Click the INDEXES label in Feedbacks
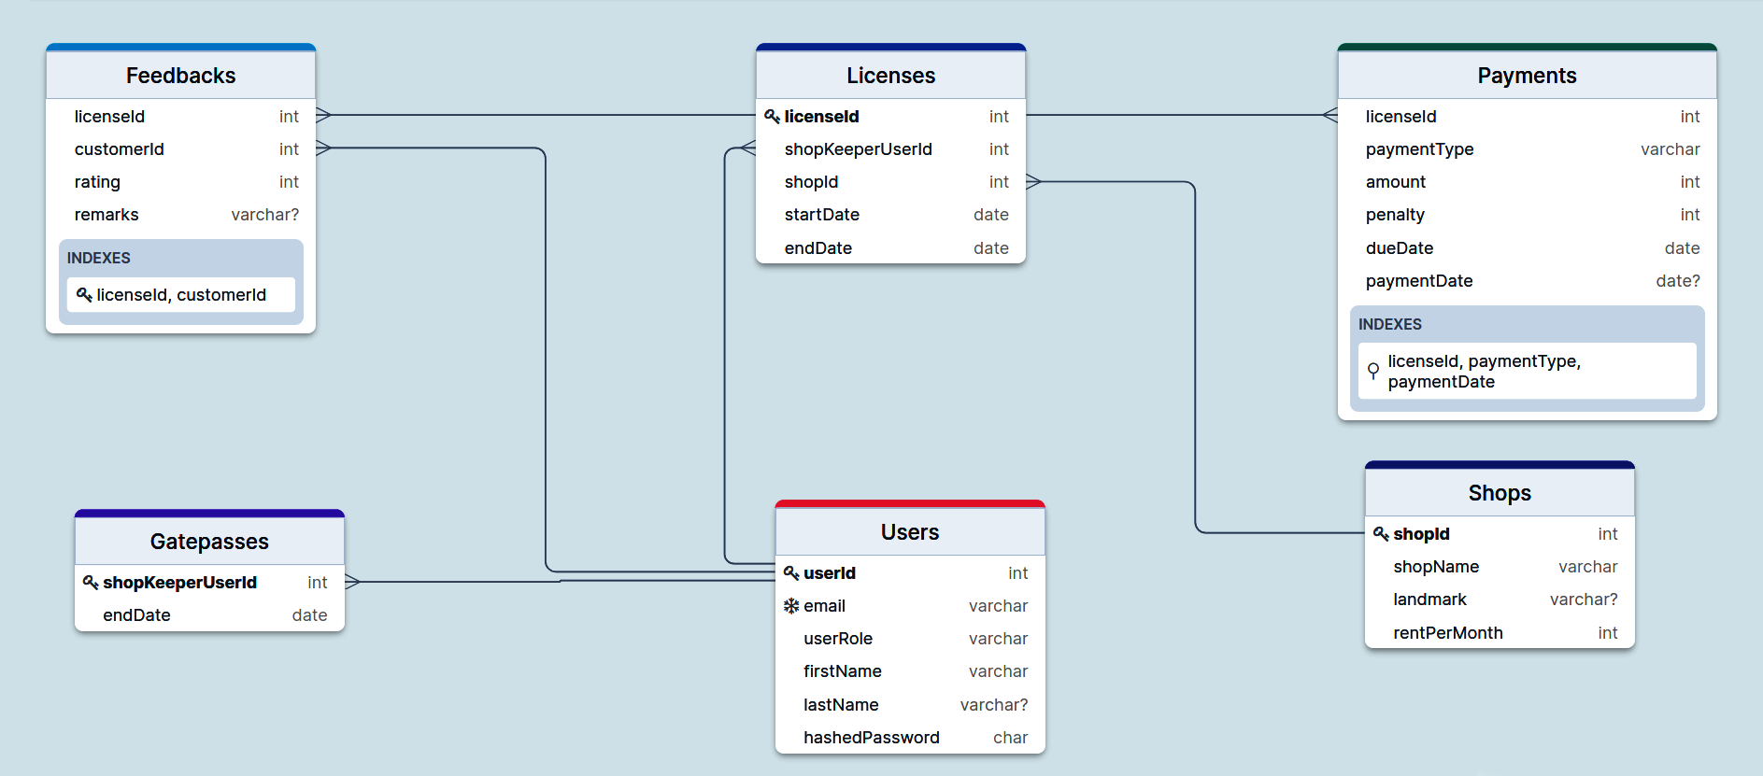This screenshot has width=1763, height=776. tap(99, 259)
